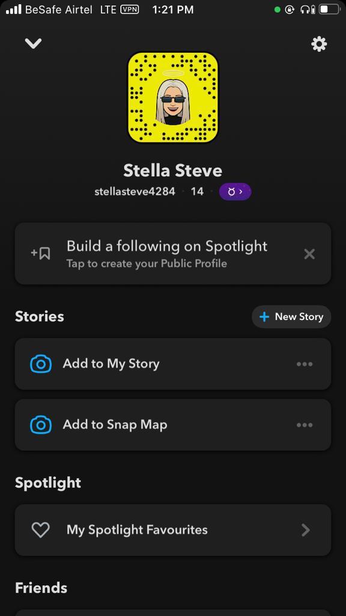
Task: Expand My Spotlight Favourites chevron
Action: 306,531
